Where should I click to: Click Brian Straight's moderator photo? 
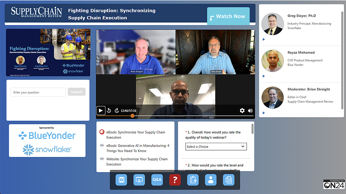pos(273,97)
